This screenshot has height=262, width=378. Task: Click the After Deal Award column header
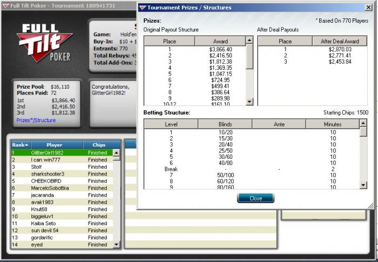[340, 41]
